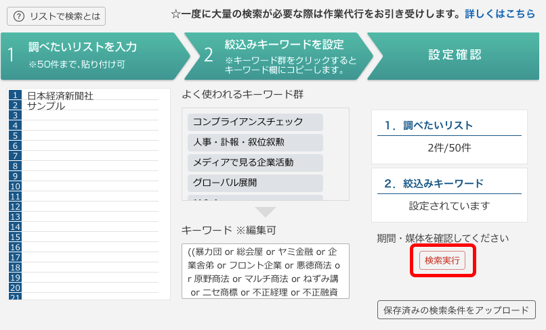Click the 2. 絞込みキーワード summary panel
Viewport: 546px width, 330px height.
click(x=449, y=195)
